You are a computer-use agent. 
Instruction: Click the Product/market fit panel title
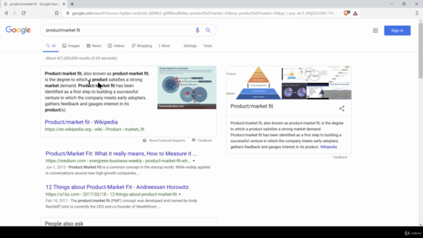pos(252,106)
